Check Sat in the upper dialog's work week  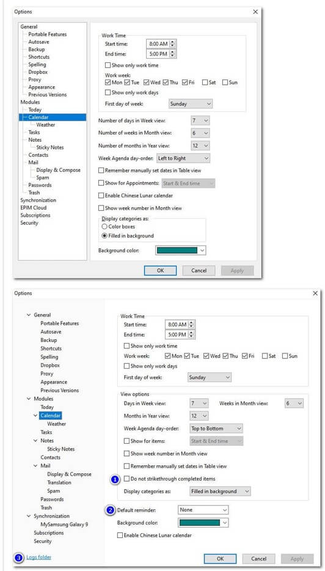[x=205, y=83]
